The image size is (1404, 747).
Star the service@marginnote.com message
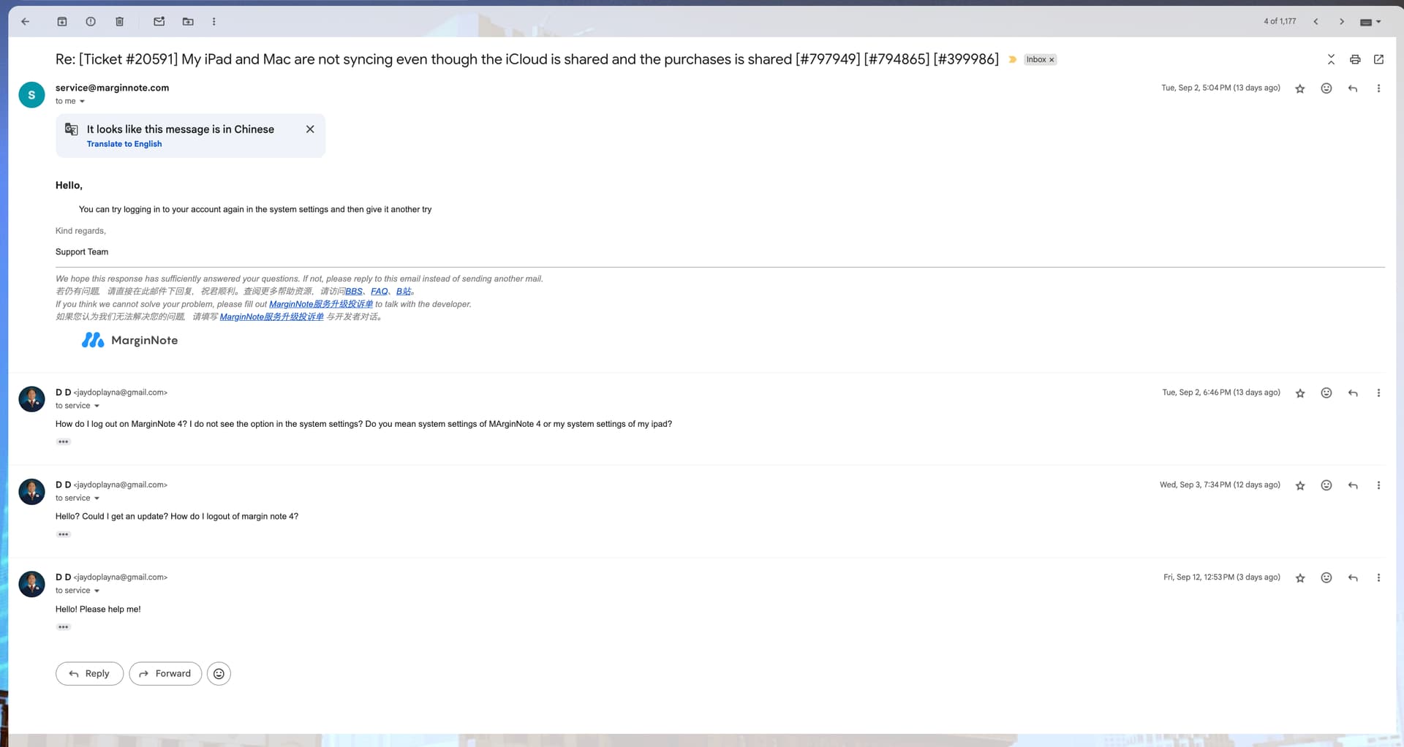click(x=1299, y=88)
